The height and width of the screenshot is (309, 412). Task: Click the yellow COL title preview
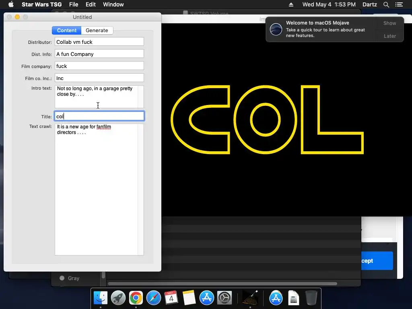coord(267,119)
